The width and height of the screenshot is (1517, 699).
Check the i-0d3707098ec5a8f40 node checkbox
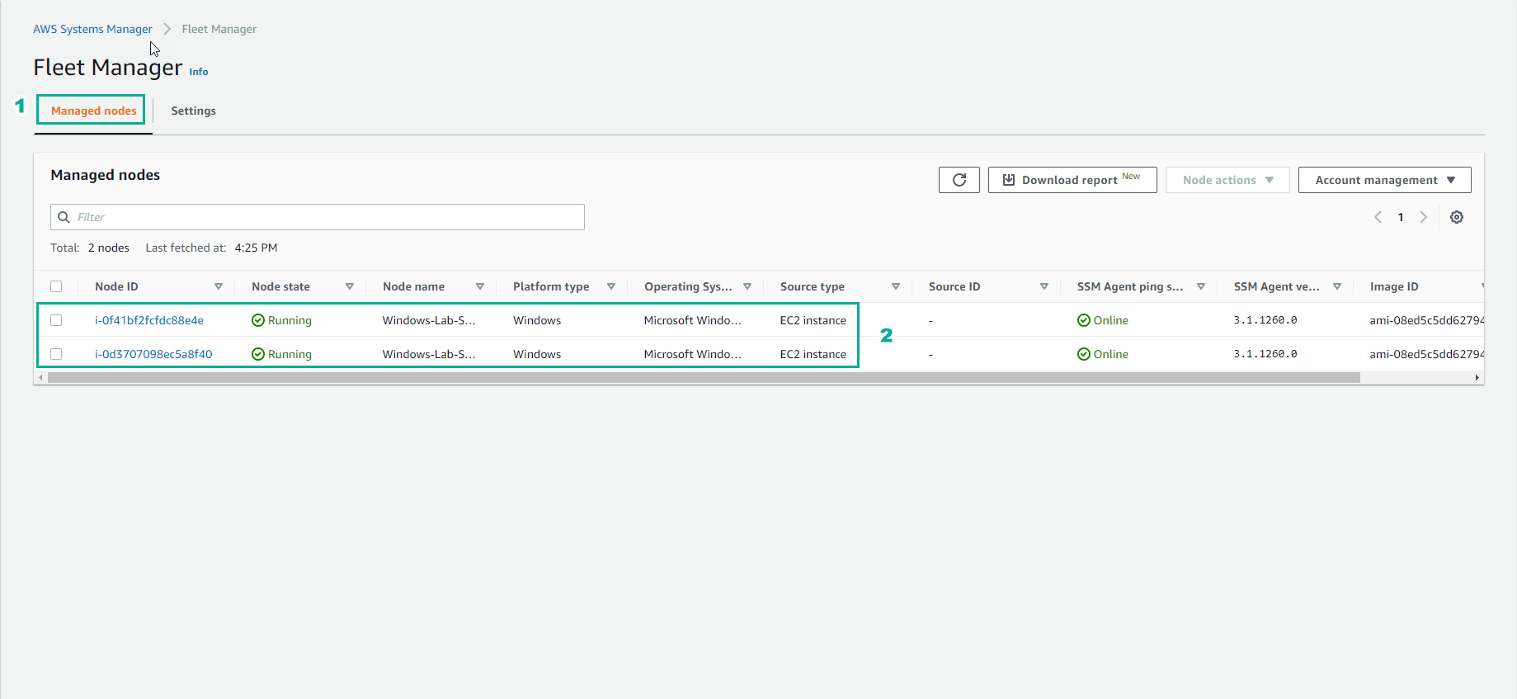pos(56,354)
